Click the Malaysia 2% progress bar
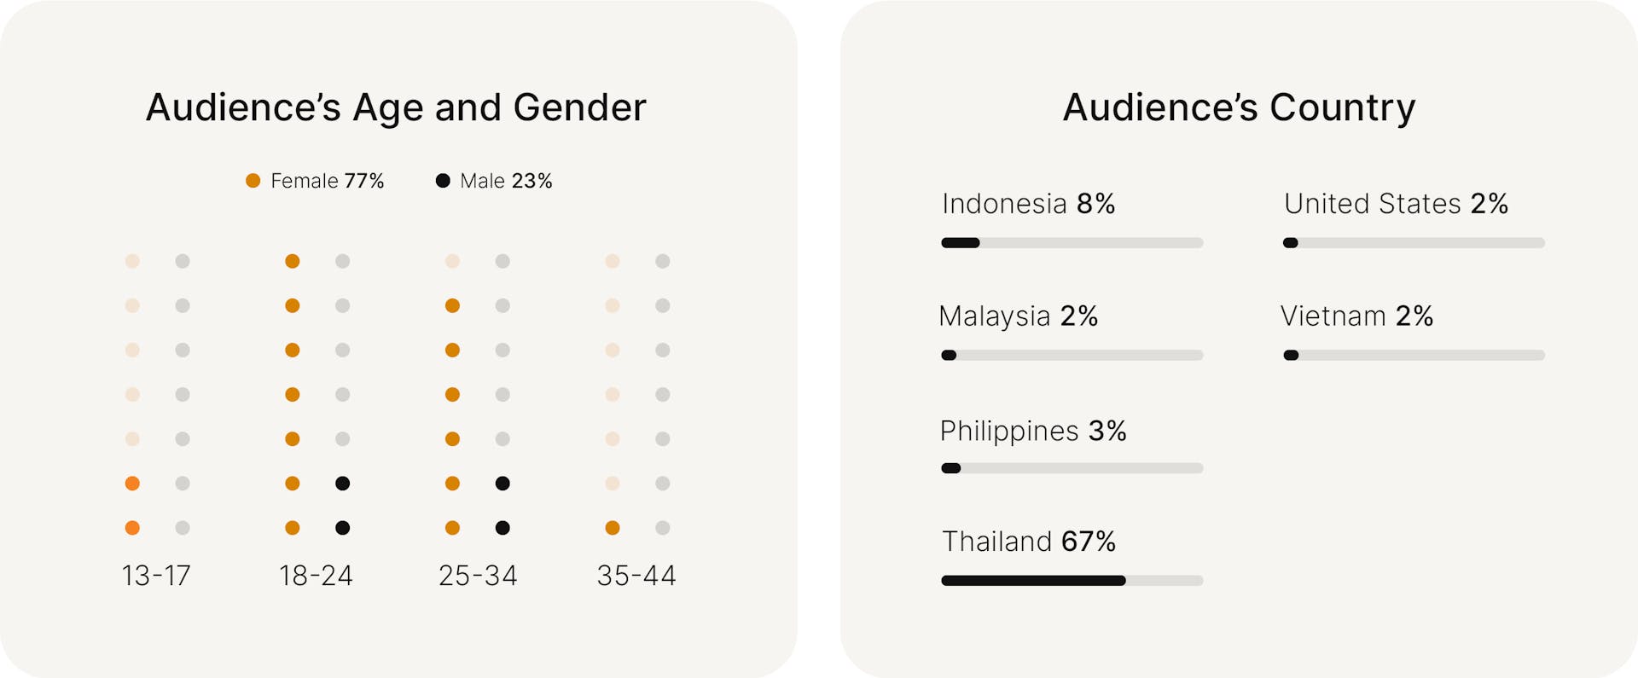The image size is (1638, 678). [1072, 356]
